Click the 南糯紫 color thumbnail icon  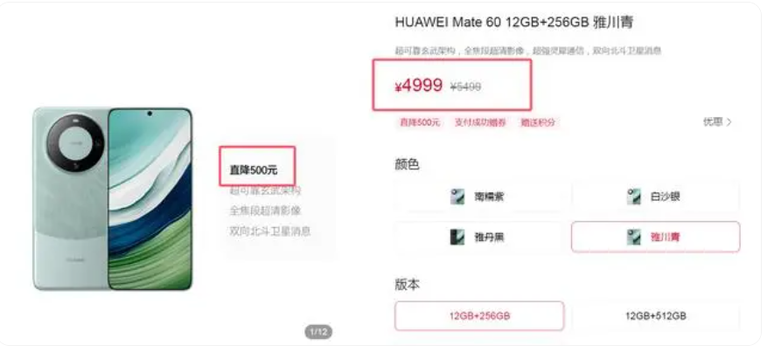pos(457,197)
